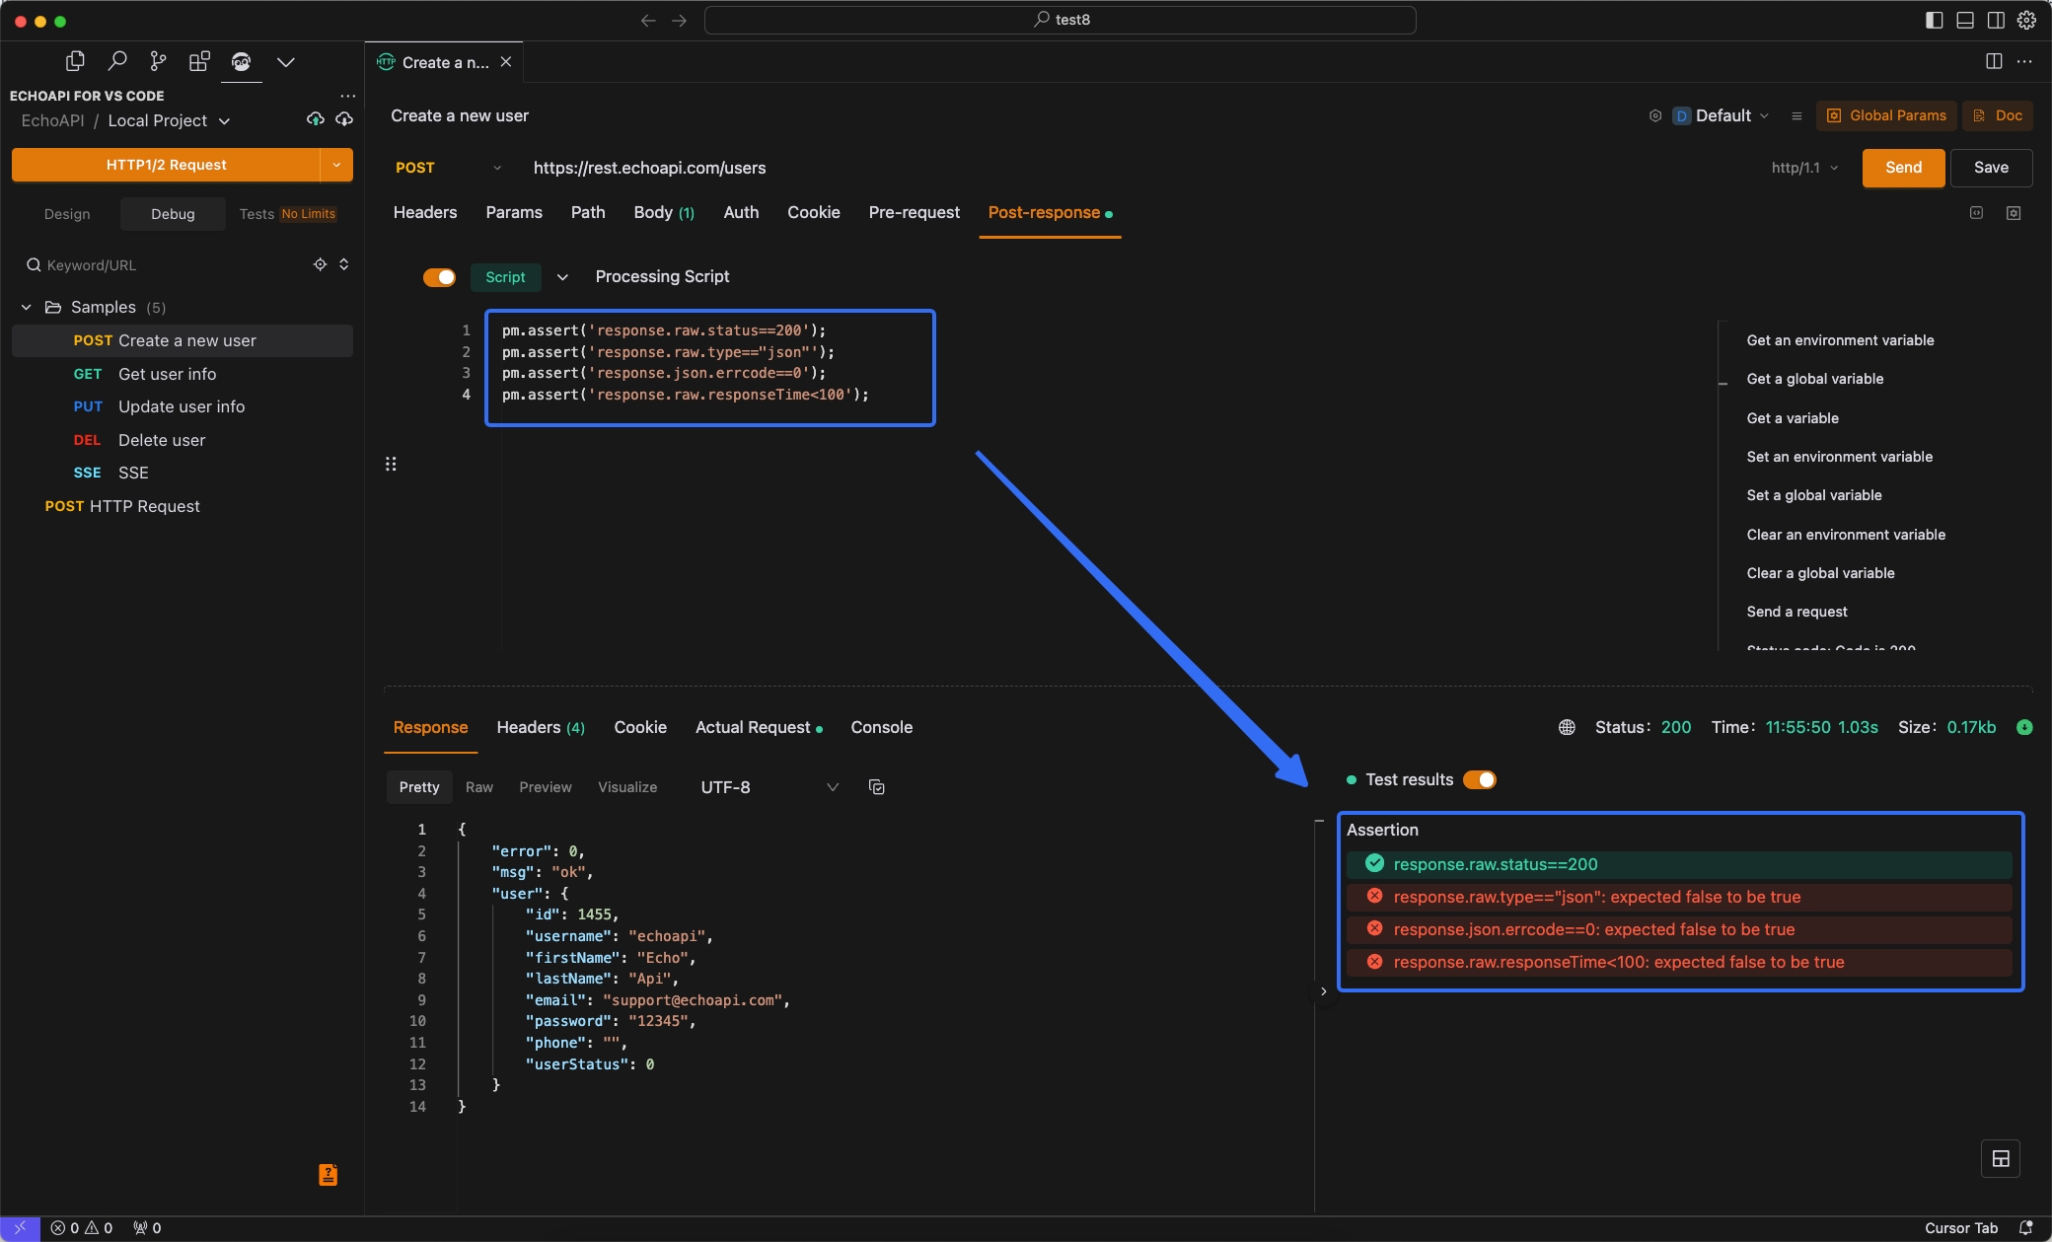Click the layout switch icon at bottom right
The width and height of the screenshot is (2052, 1242).
coord(2001,1158)
